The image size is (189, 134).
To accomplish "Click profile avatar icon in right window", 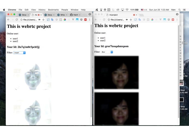I will point(177,14).
